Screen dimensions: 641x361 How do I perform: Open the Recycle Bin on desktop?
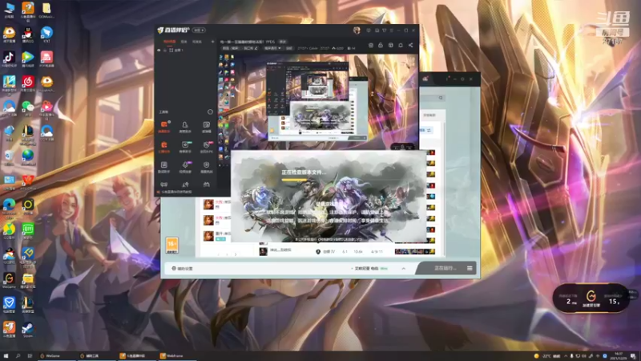pos(9,156)
